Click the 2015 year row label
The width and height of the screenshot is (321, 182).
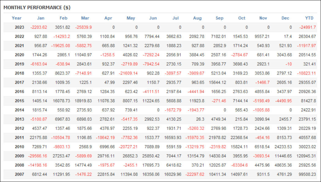20,101
